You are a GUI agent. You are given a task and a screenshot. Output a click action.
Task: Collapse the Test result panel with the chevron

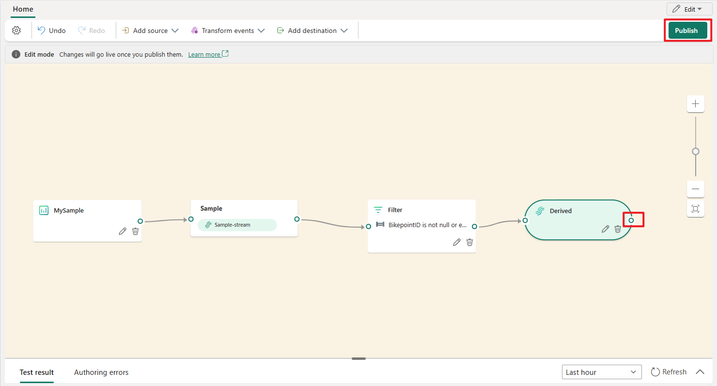(700, 371)
